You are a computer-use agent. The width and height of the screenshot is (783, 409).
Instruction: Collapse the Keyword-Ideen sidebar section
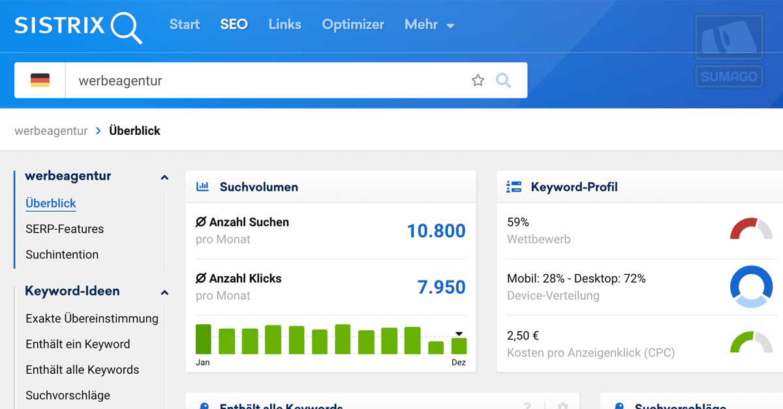pos(164,292)
